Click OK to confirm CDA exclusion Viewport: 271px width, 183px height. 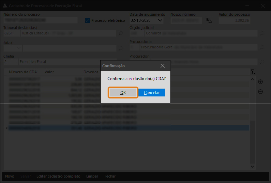pos(123,93)
